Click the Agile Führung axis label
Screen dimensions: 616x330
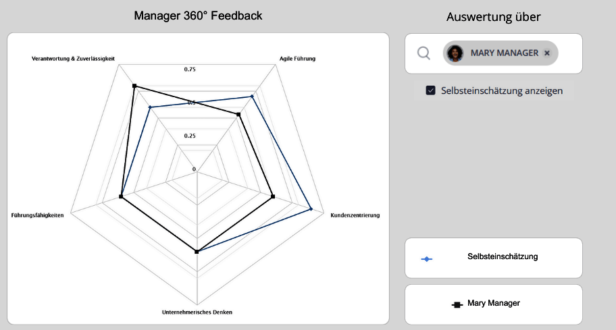[x=297, y=59]
